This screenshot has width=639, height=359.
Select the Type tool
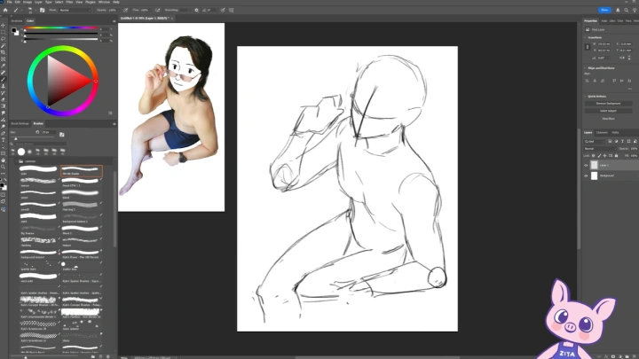[x=4, y=140]
